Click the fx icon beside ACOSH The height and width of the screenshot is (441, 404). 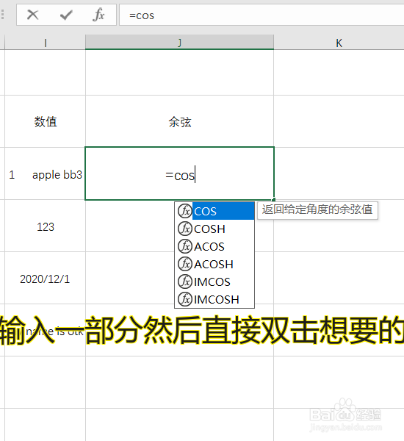click(x=184, y=264)
